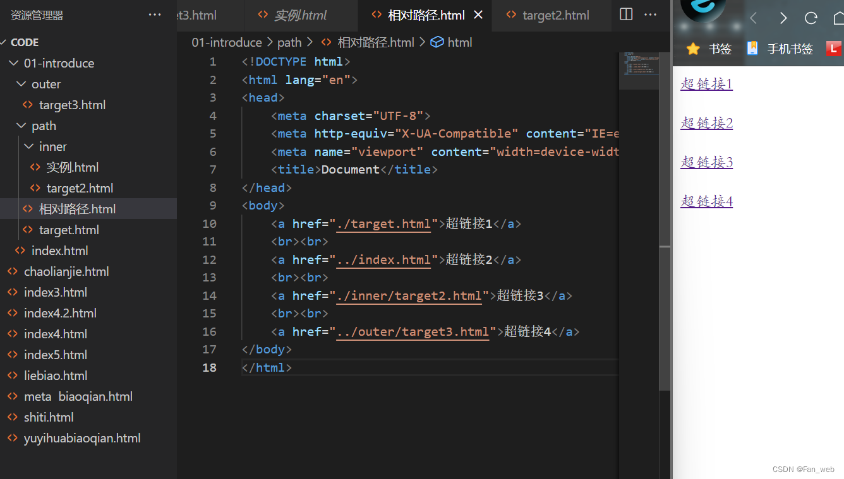Collapse the outer folder
The image size is (844, 479).
[x=46, y=84]
